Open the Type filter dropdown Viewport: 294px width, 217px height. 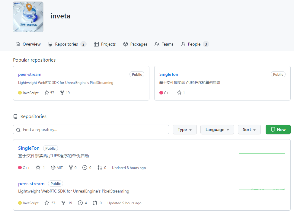184,129
